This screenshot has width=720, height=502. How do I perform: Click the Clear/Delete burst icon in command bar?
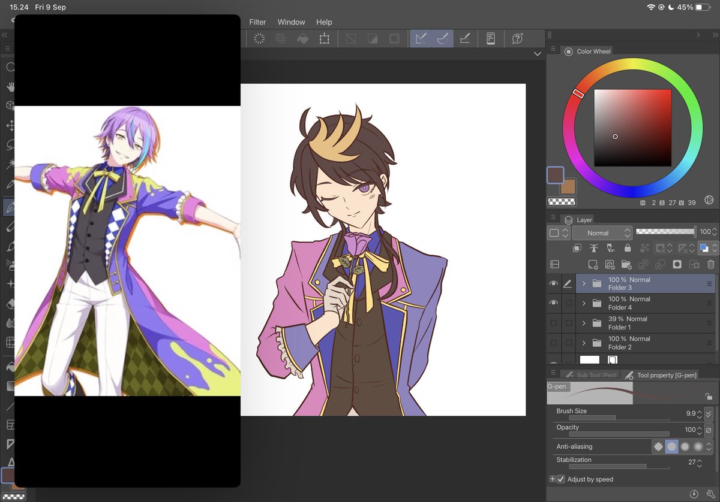click(259, 38)
